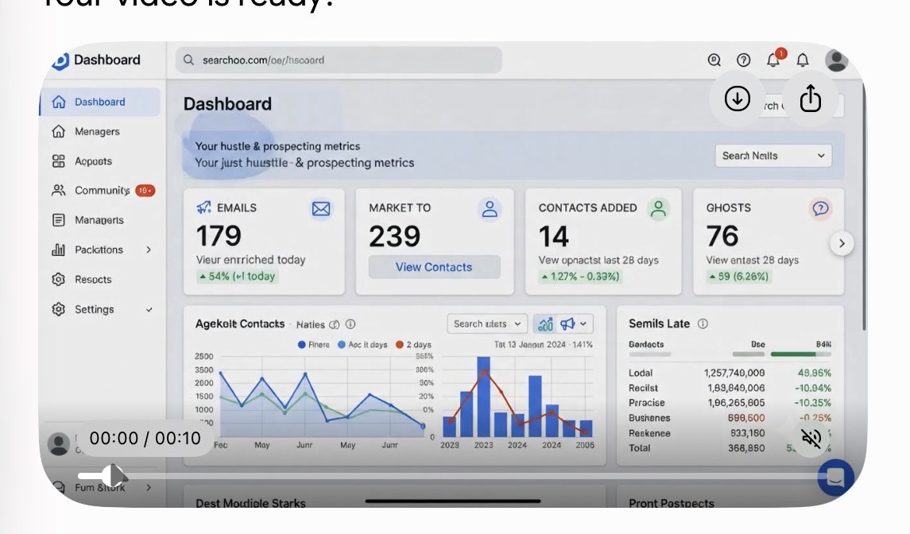Select the bar chart view icon
Screen dimensions: 910x534
point(545,324)
